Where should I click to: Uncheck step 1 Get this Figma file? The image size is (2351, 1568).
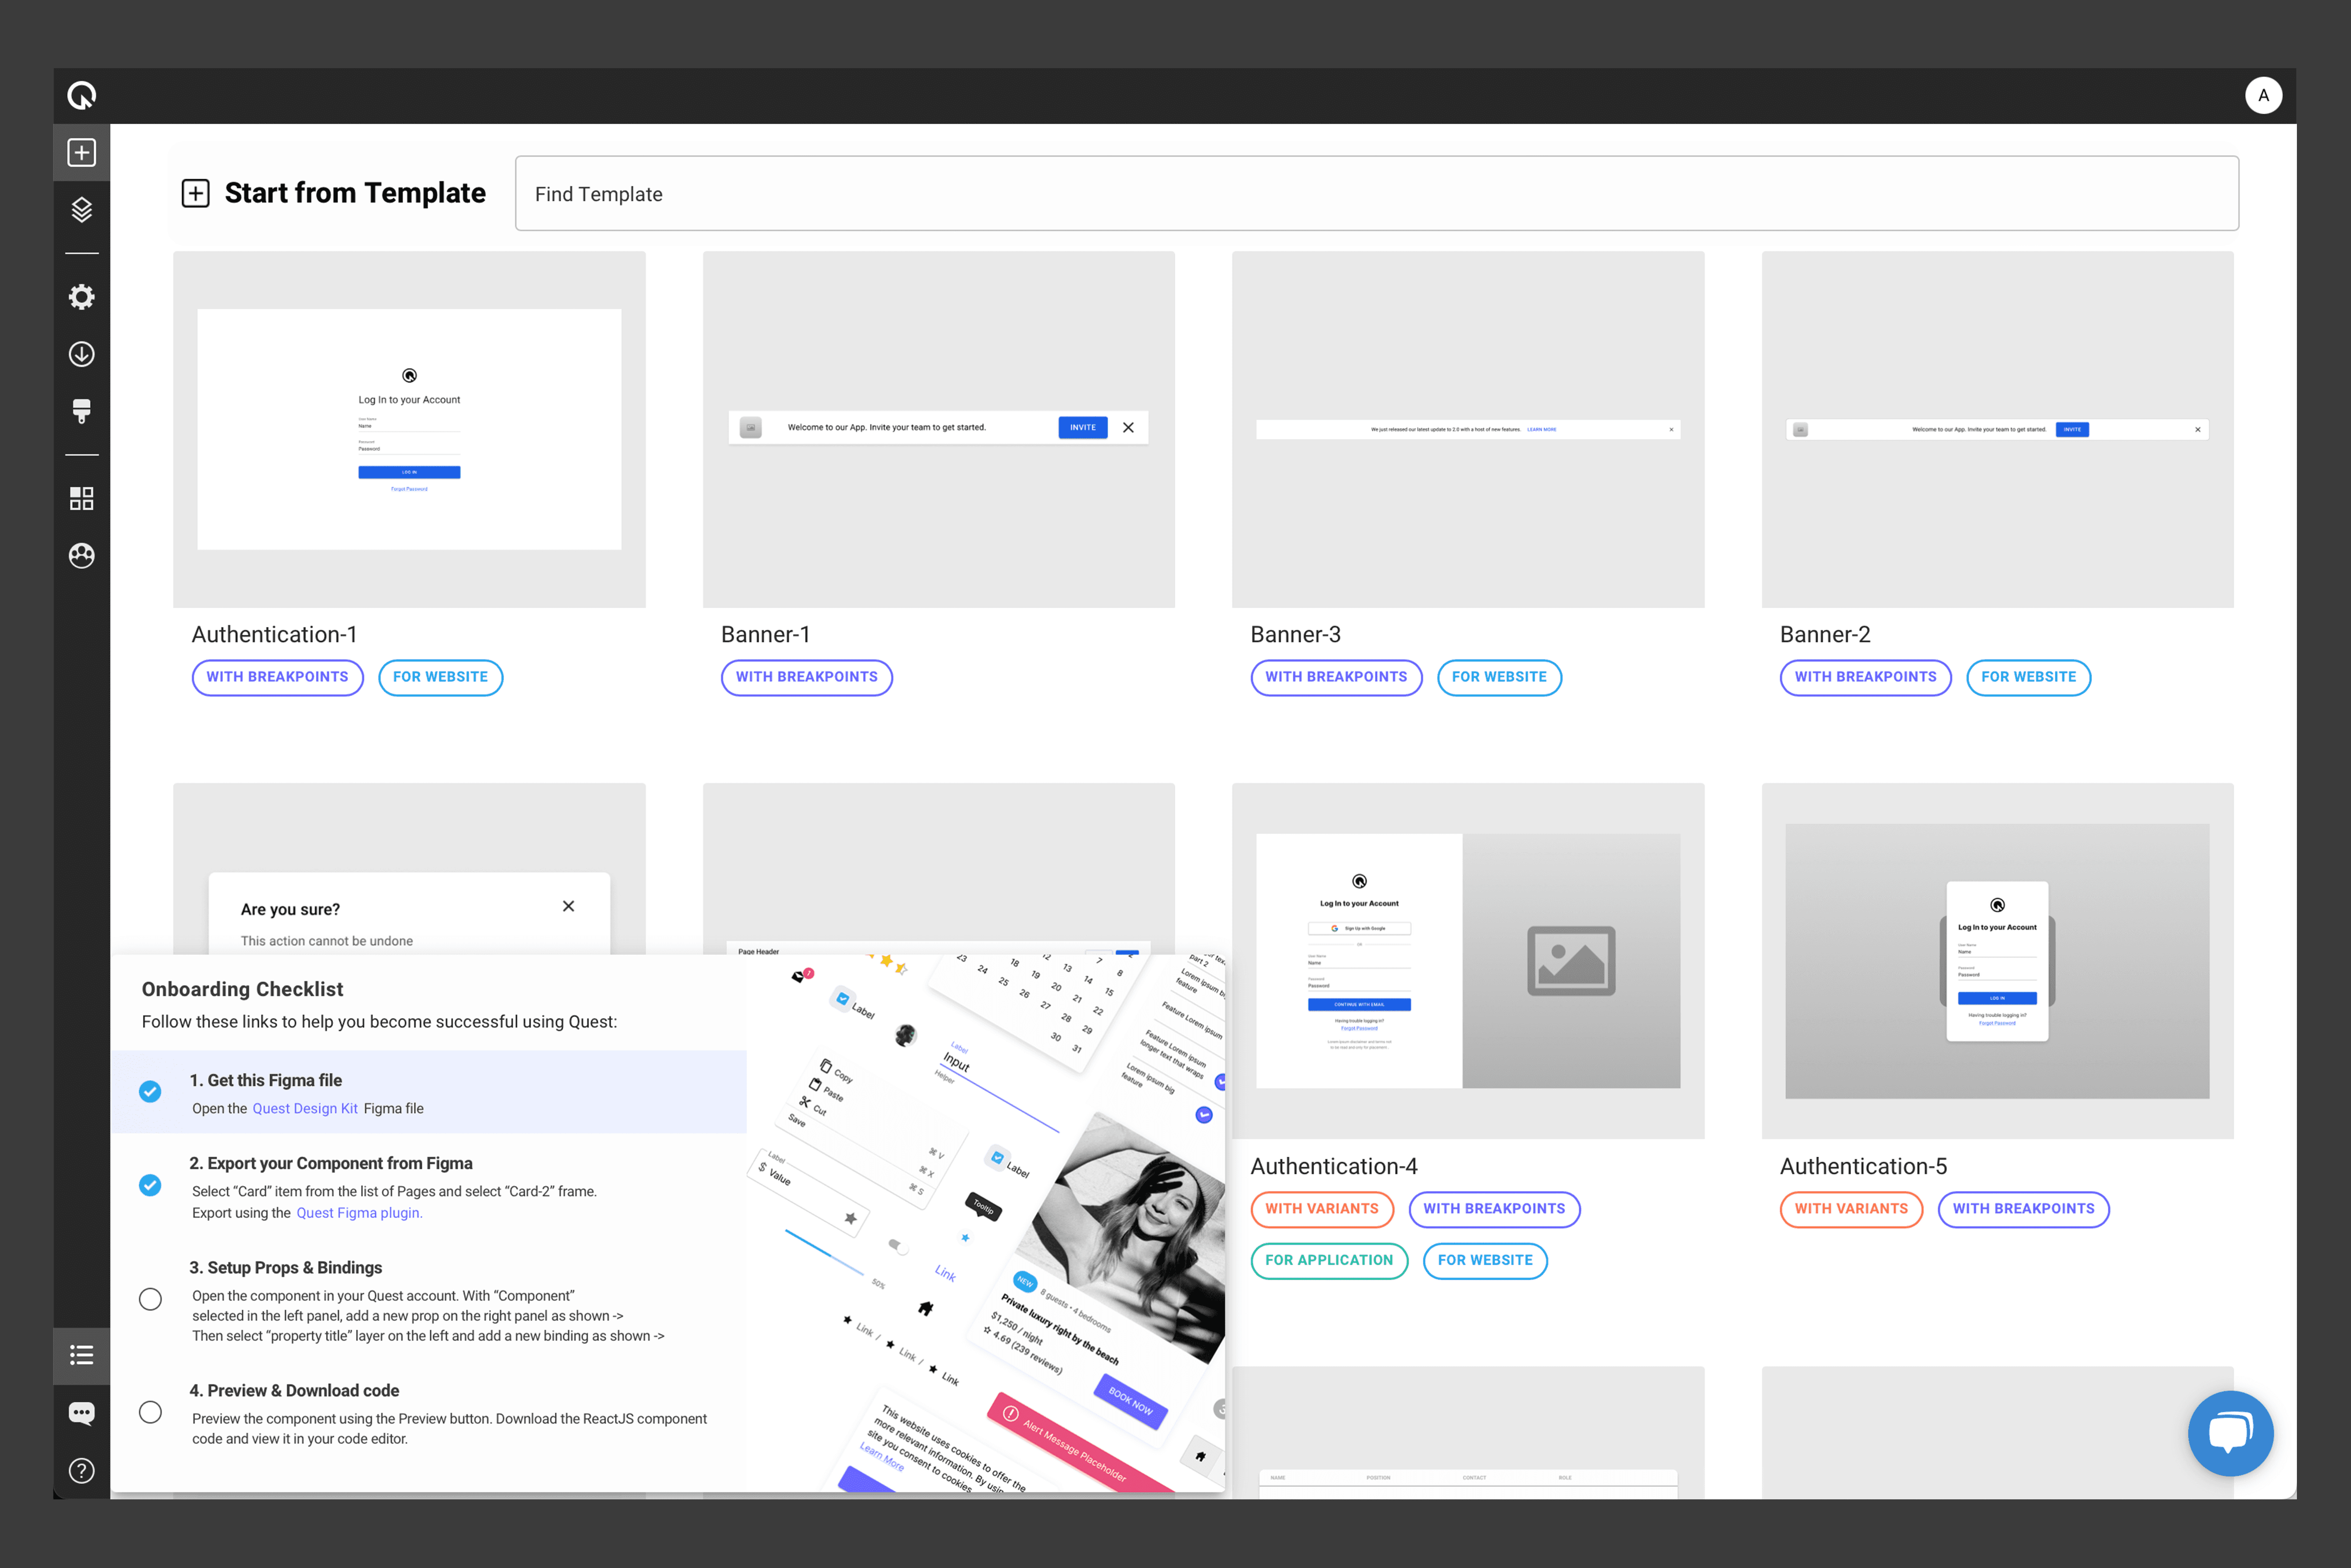[x=150, y=1091]
